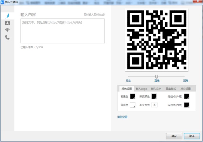Focus the 输入内容 text input box
The height and width of the screenshot is (142, 203).
coord(62,31)
